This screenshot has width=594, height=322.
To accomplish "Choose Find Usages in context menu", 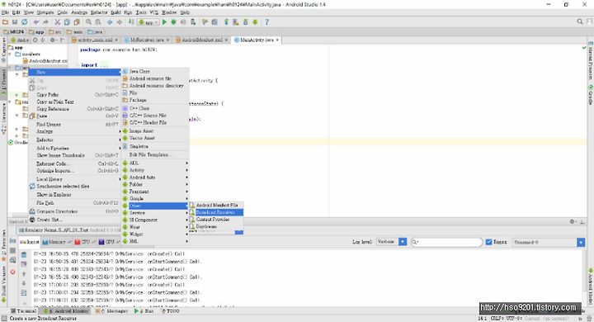I will pyautogui.click(x=74, y=125).
